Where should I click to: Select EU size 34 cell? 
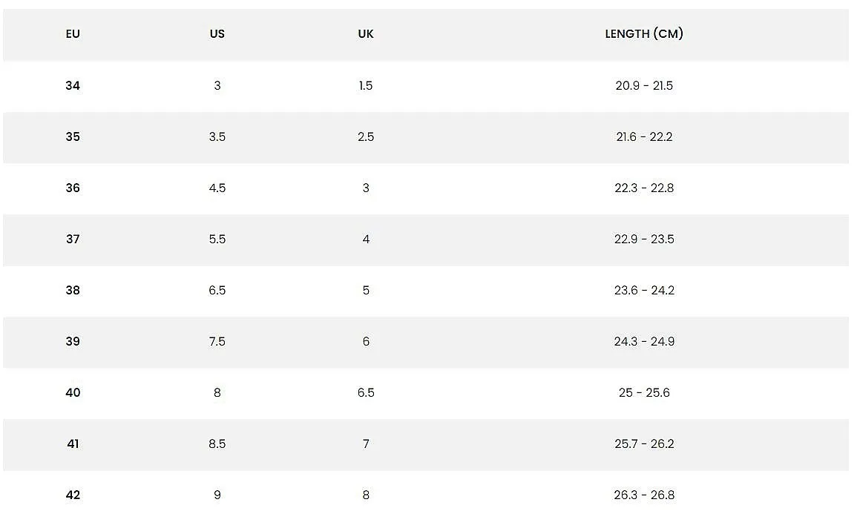[x=73, y=86]
